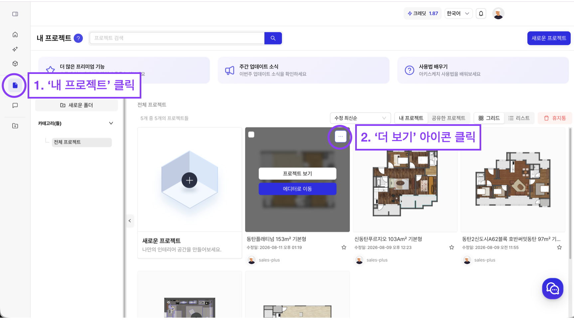Switch to 공유한 프로젝트 tab
This screenshot has height=323, width=574.
[x=448, y=118]
